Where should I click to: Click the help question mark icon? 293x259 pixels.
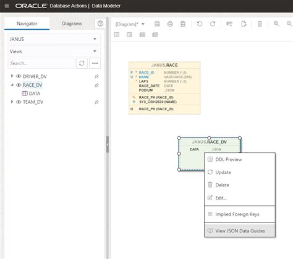[100, 24]
